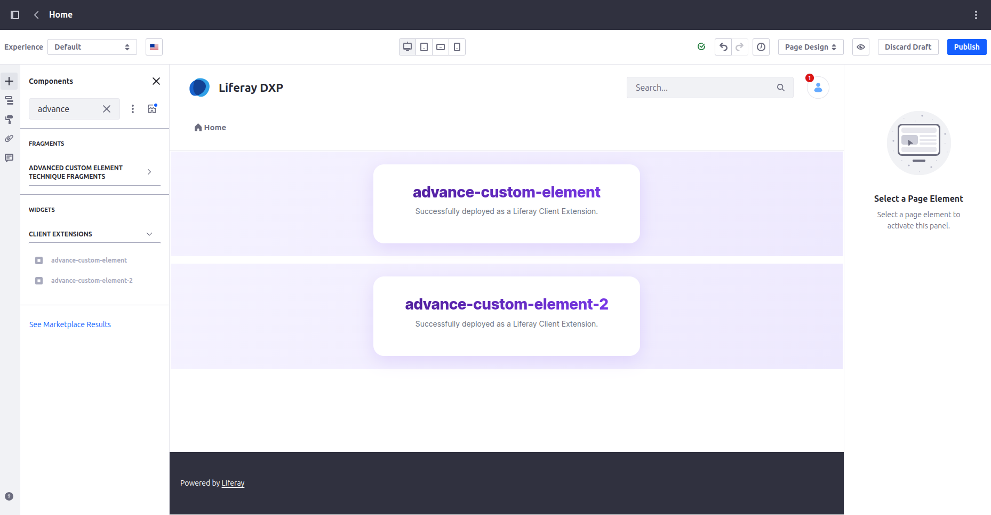
Task: Toggle page preview eye icon
Action: (x=861, y=47)
